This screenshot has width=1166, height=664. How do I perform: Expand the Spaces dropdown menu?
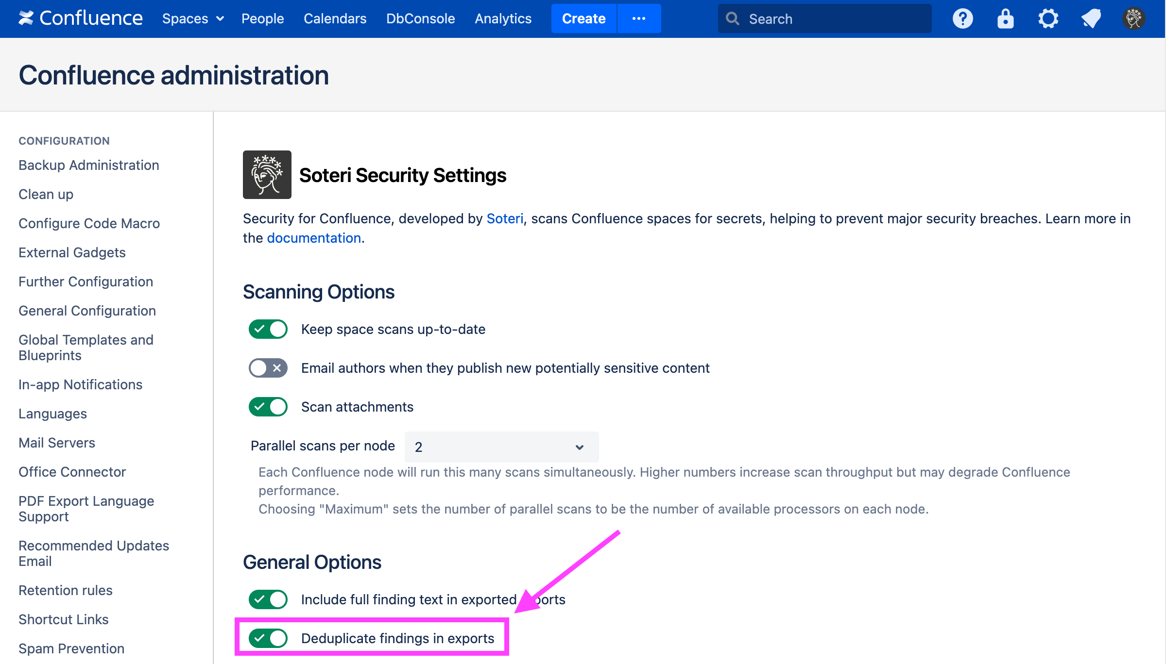(193, 18)
